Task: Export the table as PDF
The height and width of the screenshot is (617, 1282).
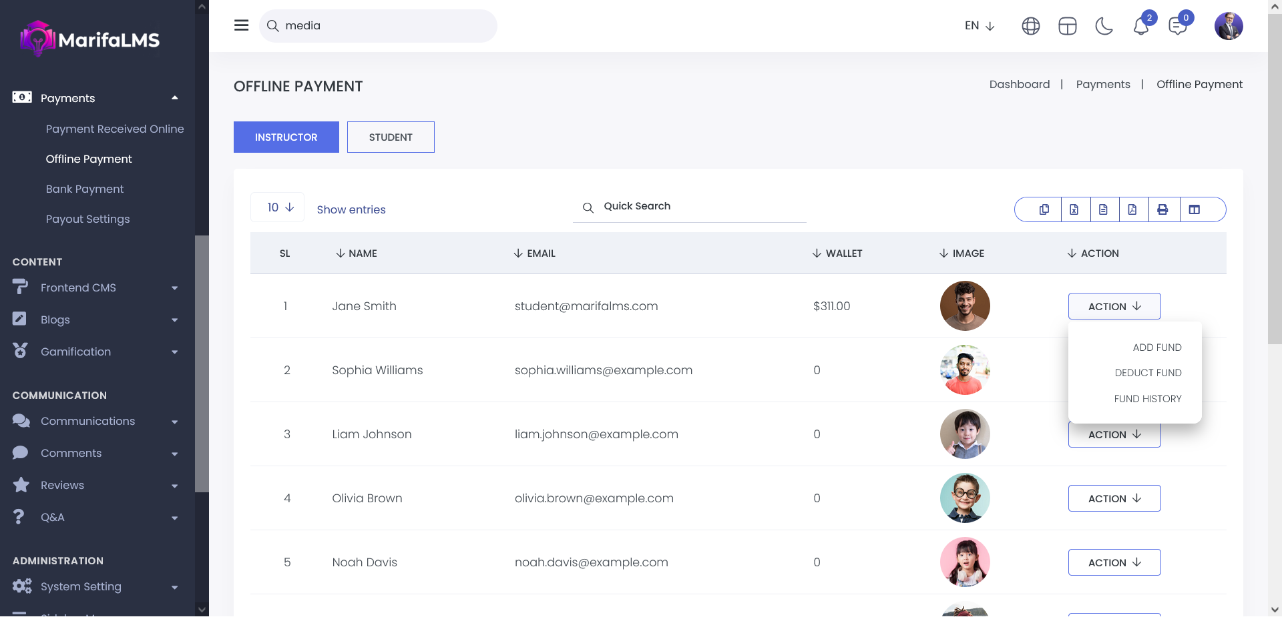Action: pos(1132,209)
